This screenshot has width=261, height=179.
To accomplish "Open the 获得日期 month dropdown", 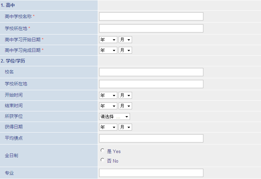I will [x=125, y=127].
